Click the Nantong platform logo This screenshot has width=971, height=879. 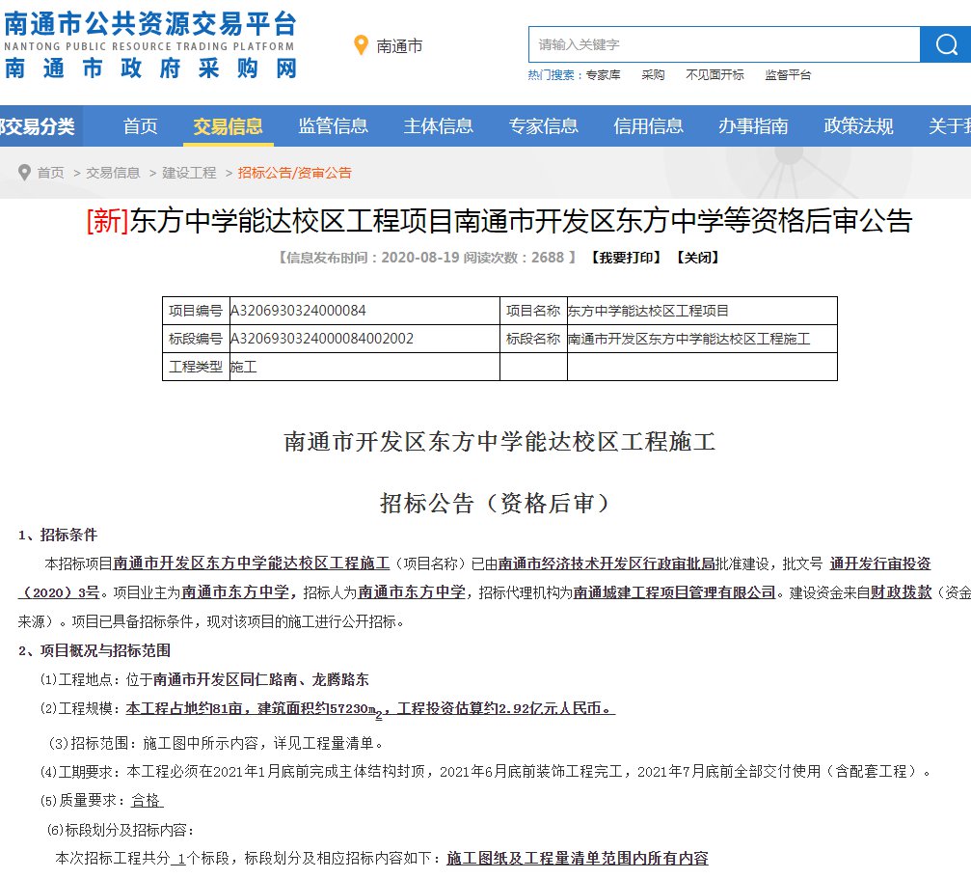[150, 45]
